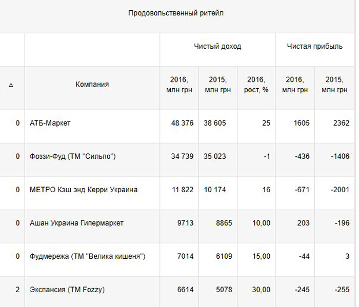This screenshot has height=307, width=359.
Task: Click the 2016 net profit column header
Action: click(295, 85)
